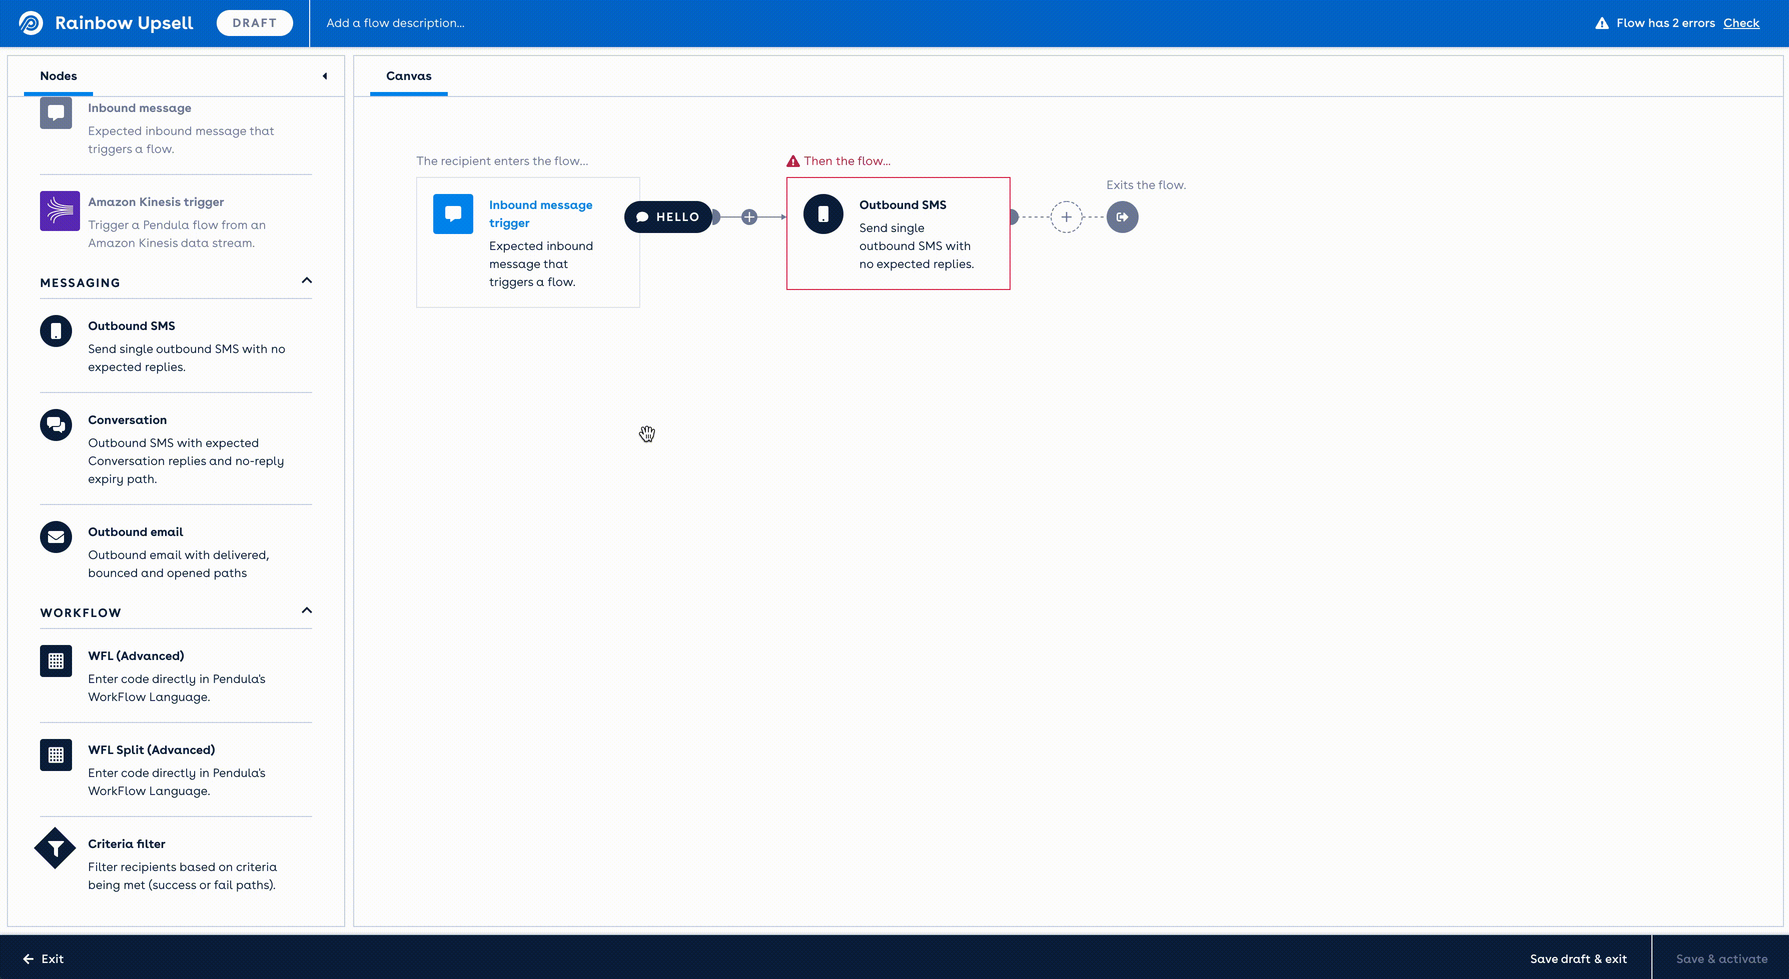Click the HELLO keyword pill

point(667,217)
